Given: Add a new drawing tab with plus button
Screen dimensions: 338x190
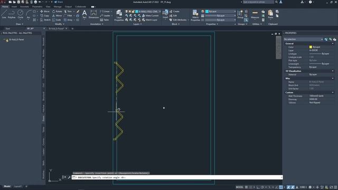Looking at the screenshot, I should pos(72,28).
